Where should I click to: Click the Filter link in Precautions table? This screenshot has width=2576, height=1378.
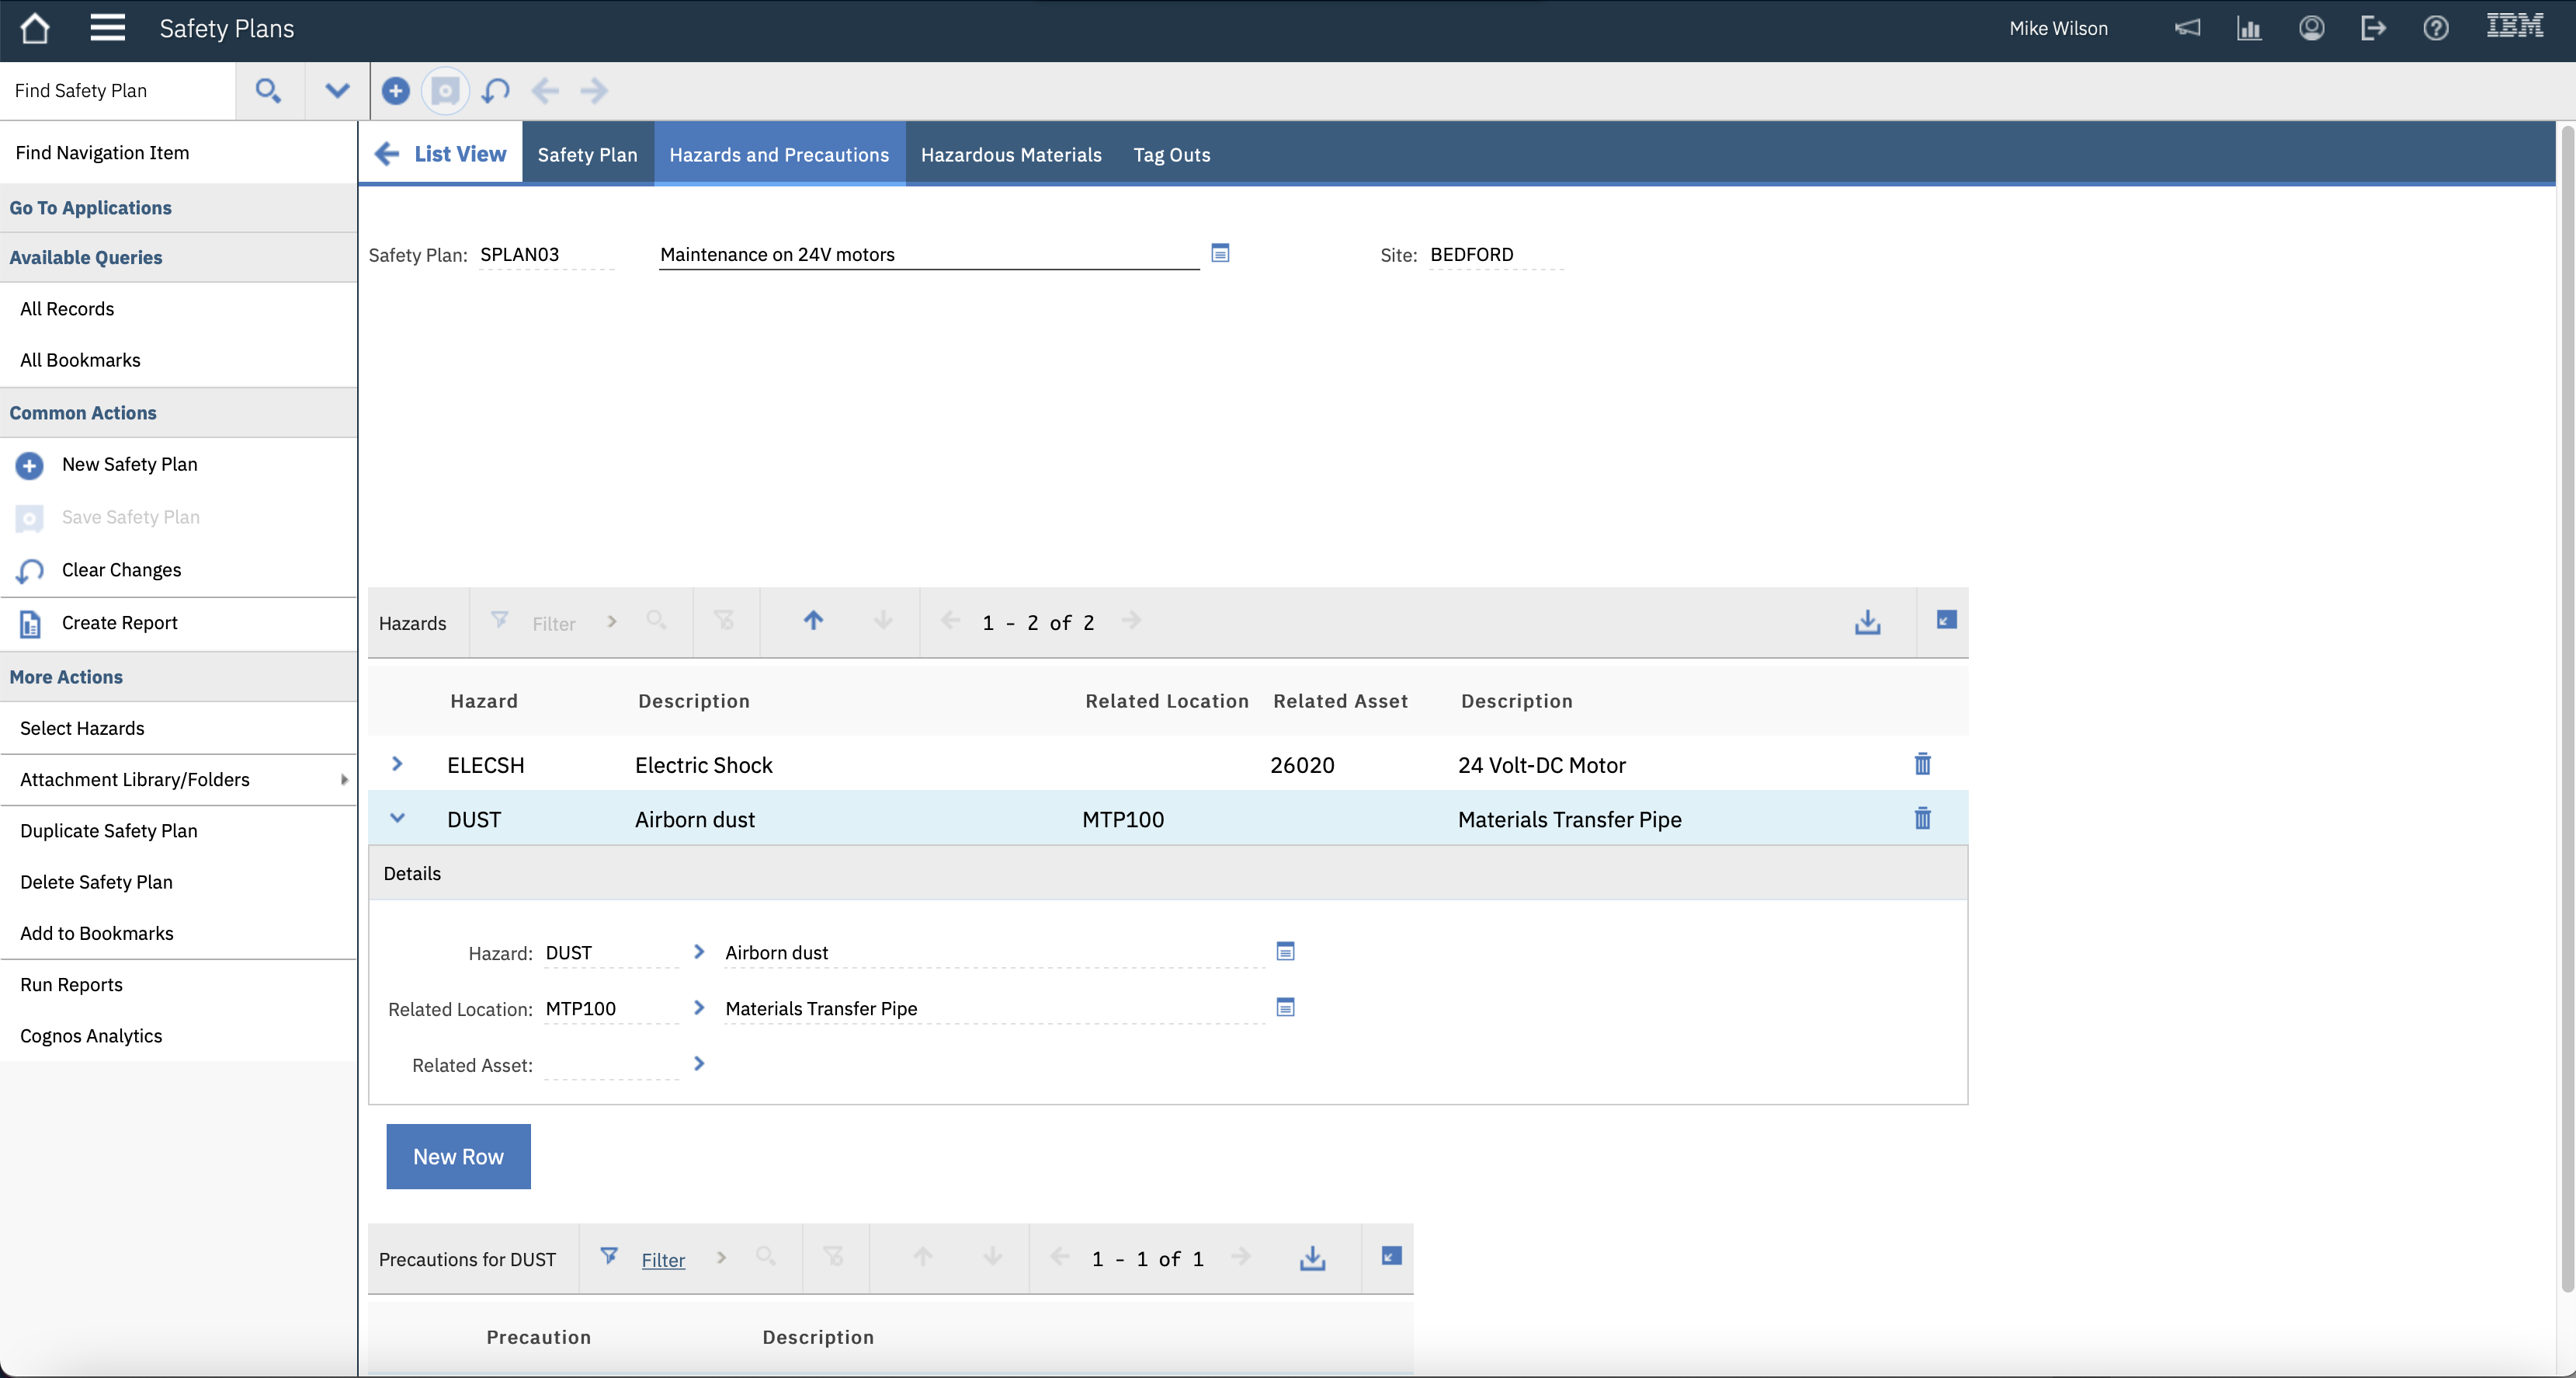[x=663, y=1260]
